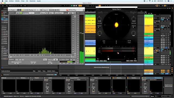
Task: Click the Reset statistics button in SPAN
Action: [45, 60]
